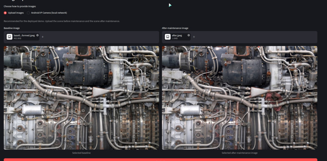327x161 pixels.
Task: Remove the baseline jpeg file
Action: pyautogui.click(x=37, y=35)
